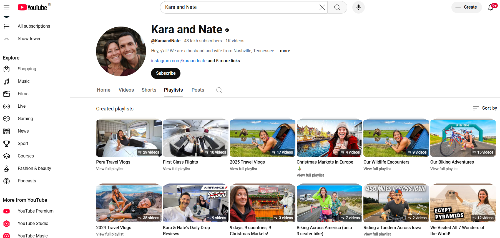This screenshot has height=238, width=500.
Task: Click the search input field
Action: point(240,7)
